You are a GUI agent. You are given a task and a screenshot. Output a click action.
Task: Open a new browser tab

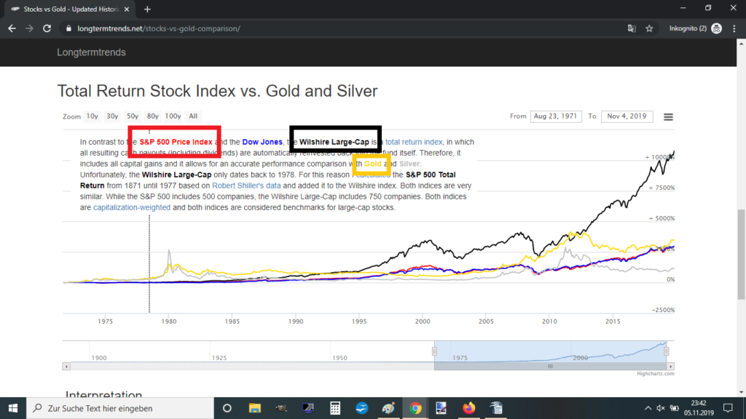click(x=147, y=9)
